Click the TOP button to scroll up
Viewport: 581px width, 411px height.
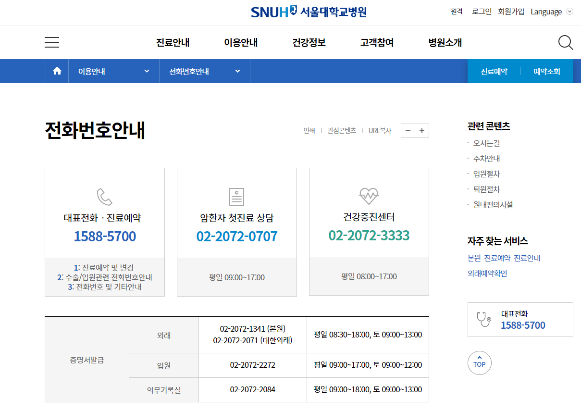point(479,363)
